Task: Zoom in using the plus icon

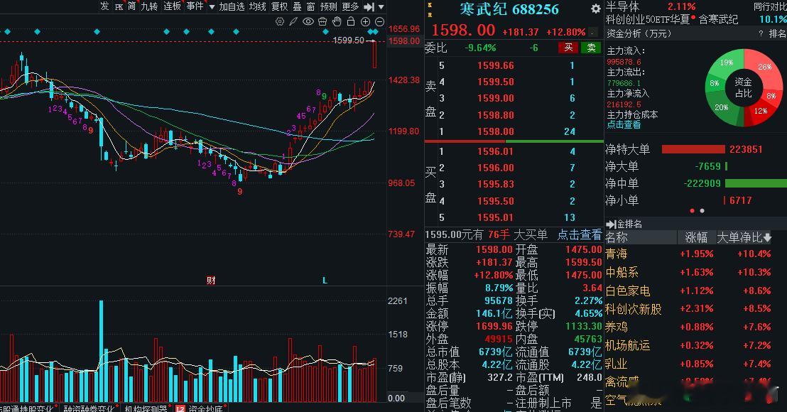Action: tap(365, 21)
